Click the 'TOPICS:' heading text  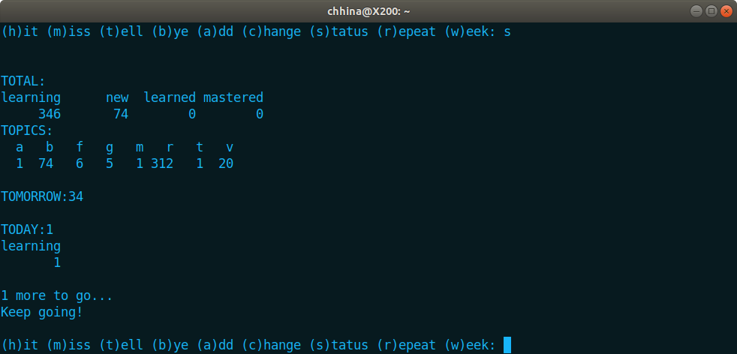click(27, 130)
